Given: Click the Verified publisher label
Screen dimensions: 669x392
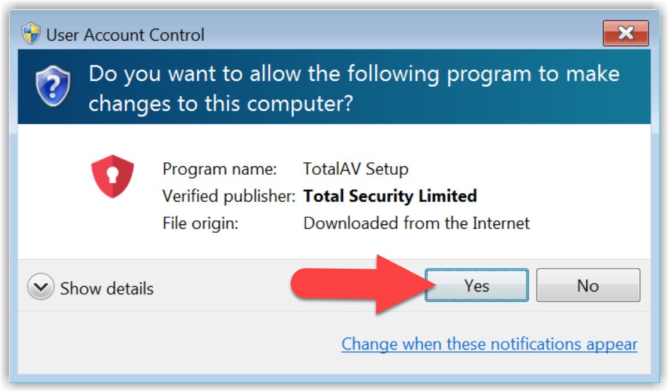Looking at the screenshot, I should coord(228,196).
